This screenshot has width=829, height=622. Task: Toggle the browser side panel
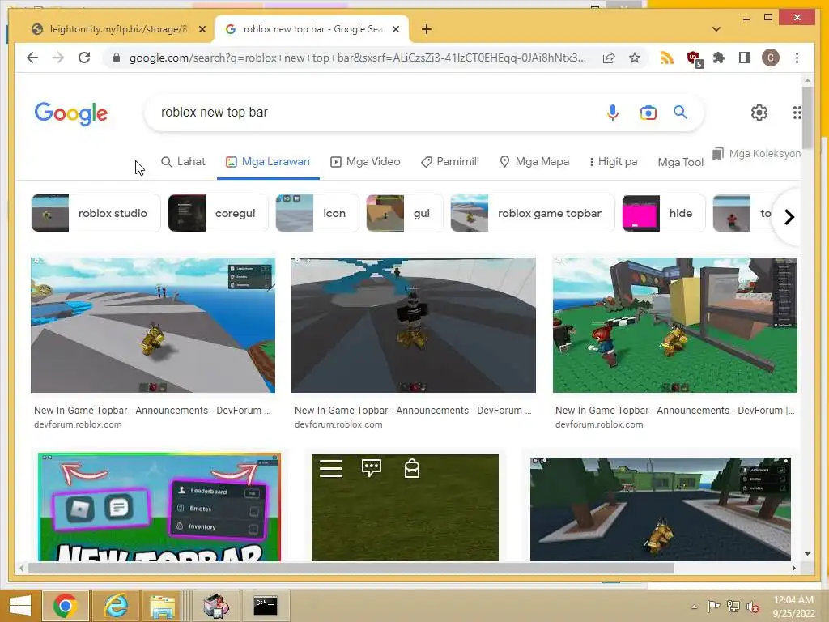click(745, 58)
